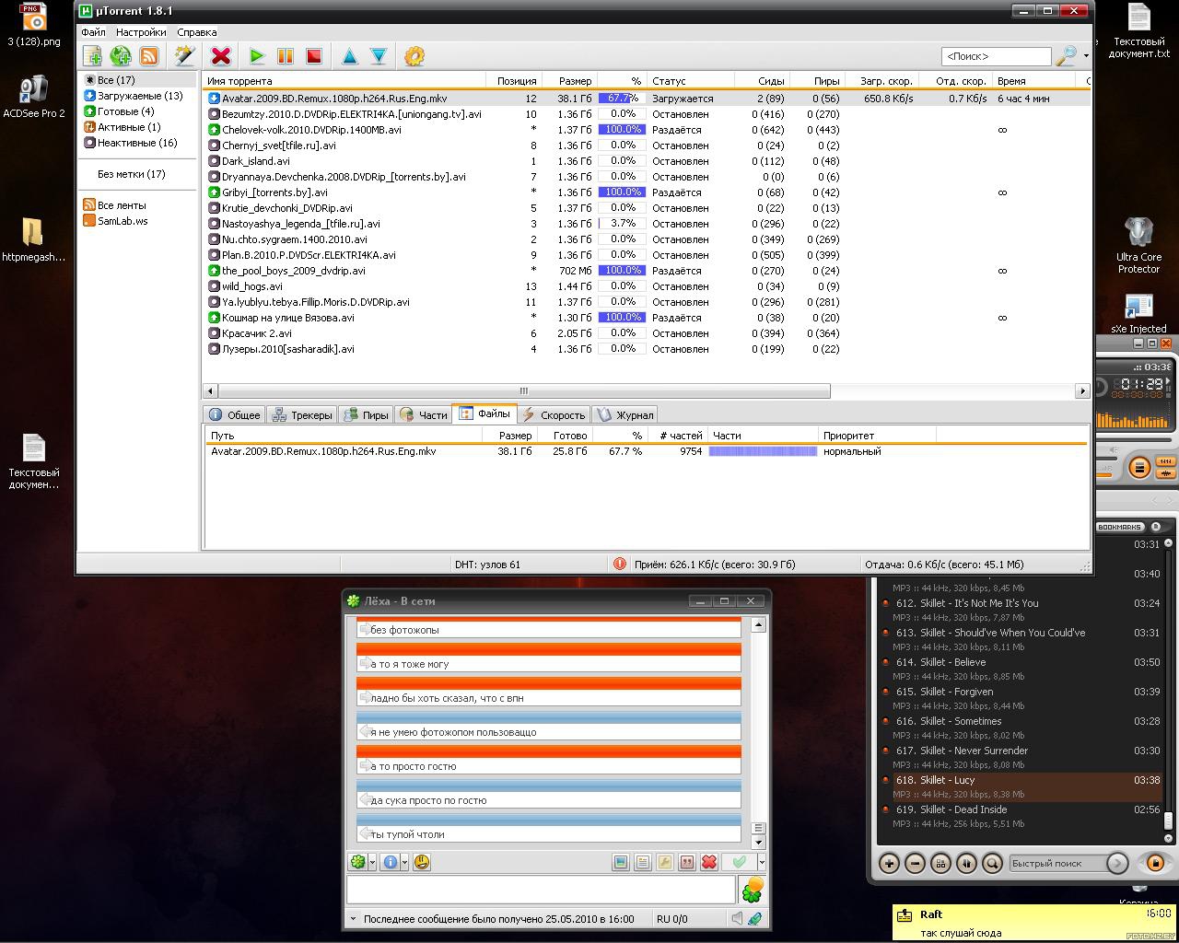
Task: Click the torrent list horizontal scrollbar thumb
Action: [x=523, y=390]
